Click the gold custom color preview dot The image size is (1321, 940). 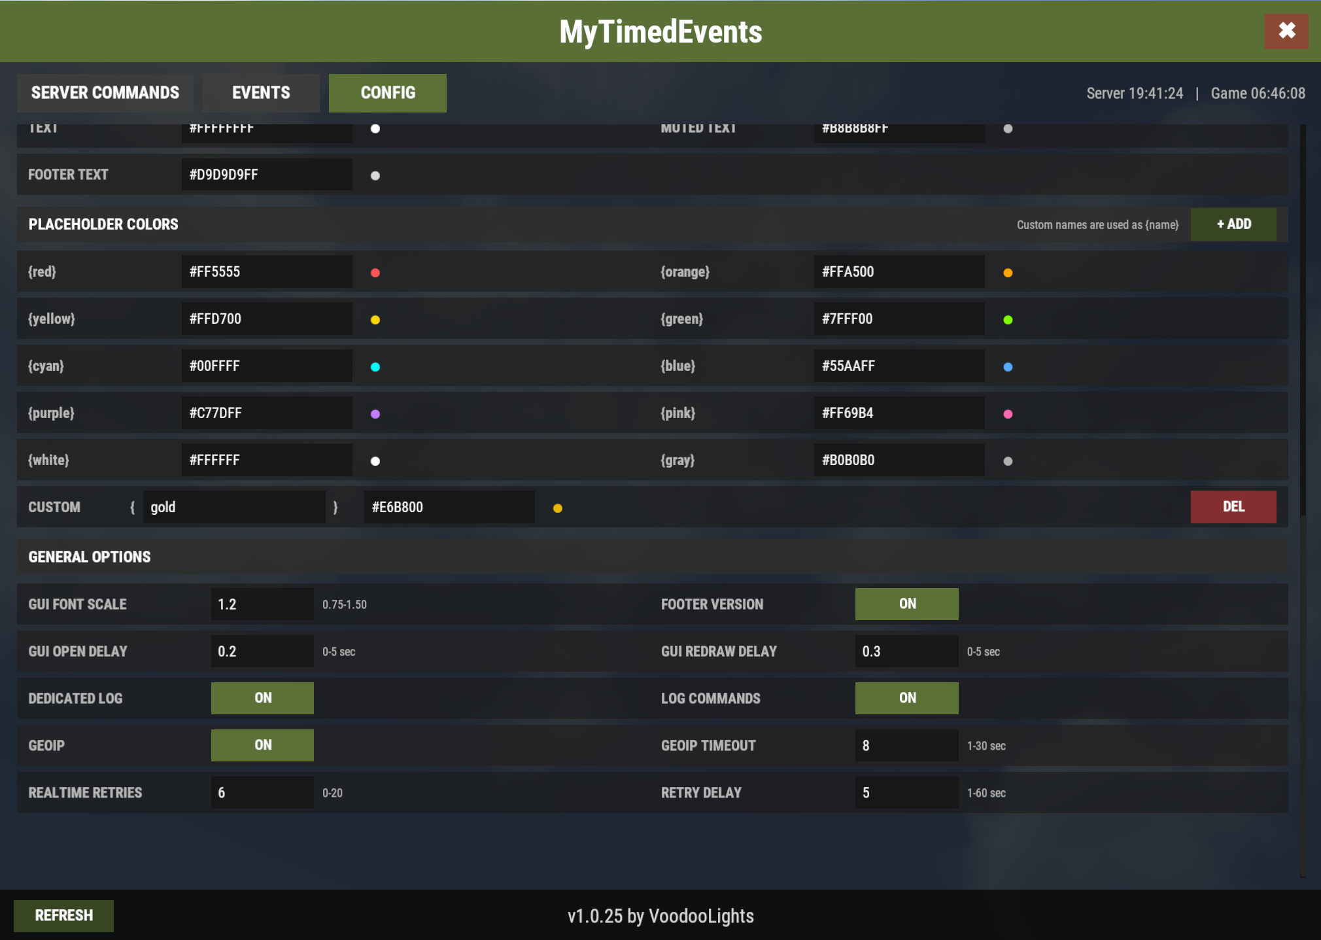(x=558, y=508)
